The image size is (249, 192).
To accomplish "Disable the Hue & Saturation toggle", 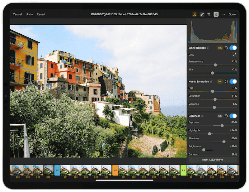I will click(x=233, y=82).
